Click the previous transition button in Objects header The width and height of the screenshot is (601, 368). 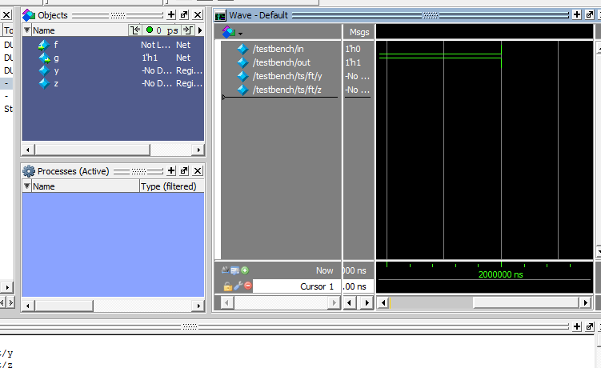click(x=134, y=30)
